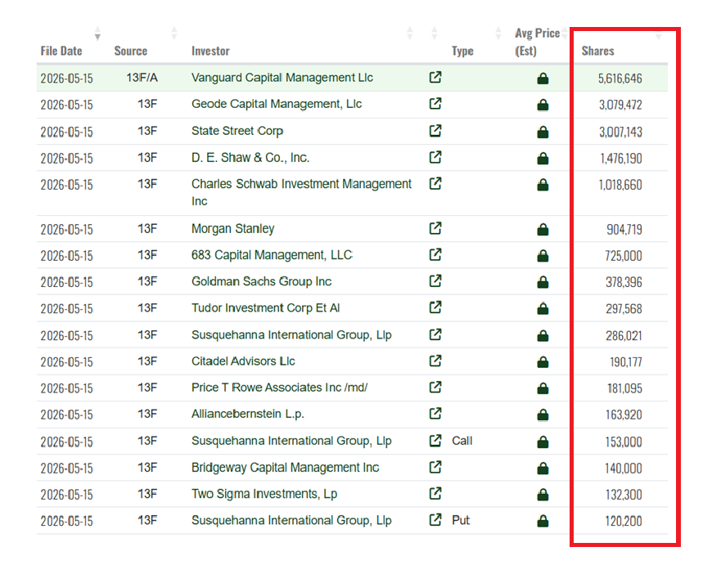Open external link icon for Vanguard Capital Management

tap(435, 77)
